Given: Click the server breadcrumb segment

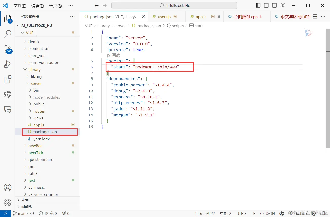Looking at the screenshot, I should [x=120, y=26].
